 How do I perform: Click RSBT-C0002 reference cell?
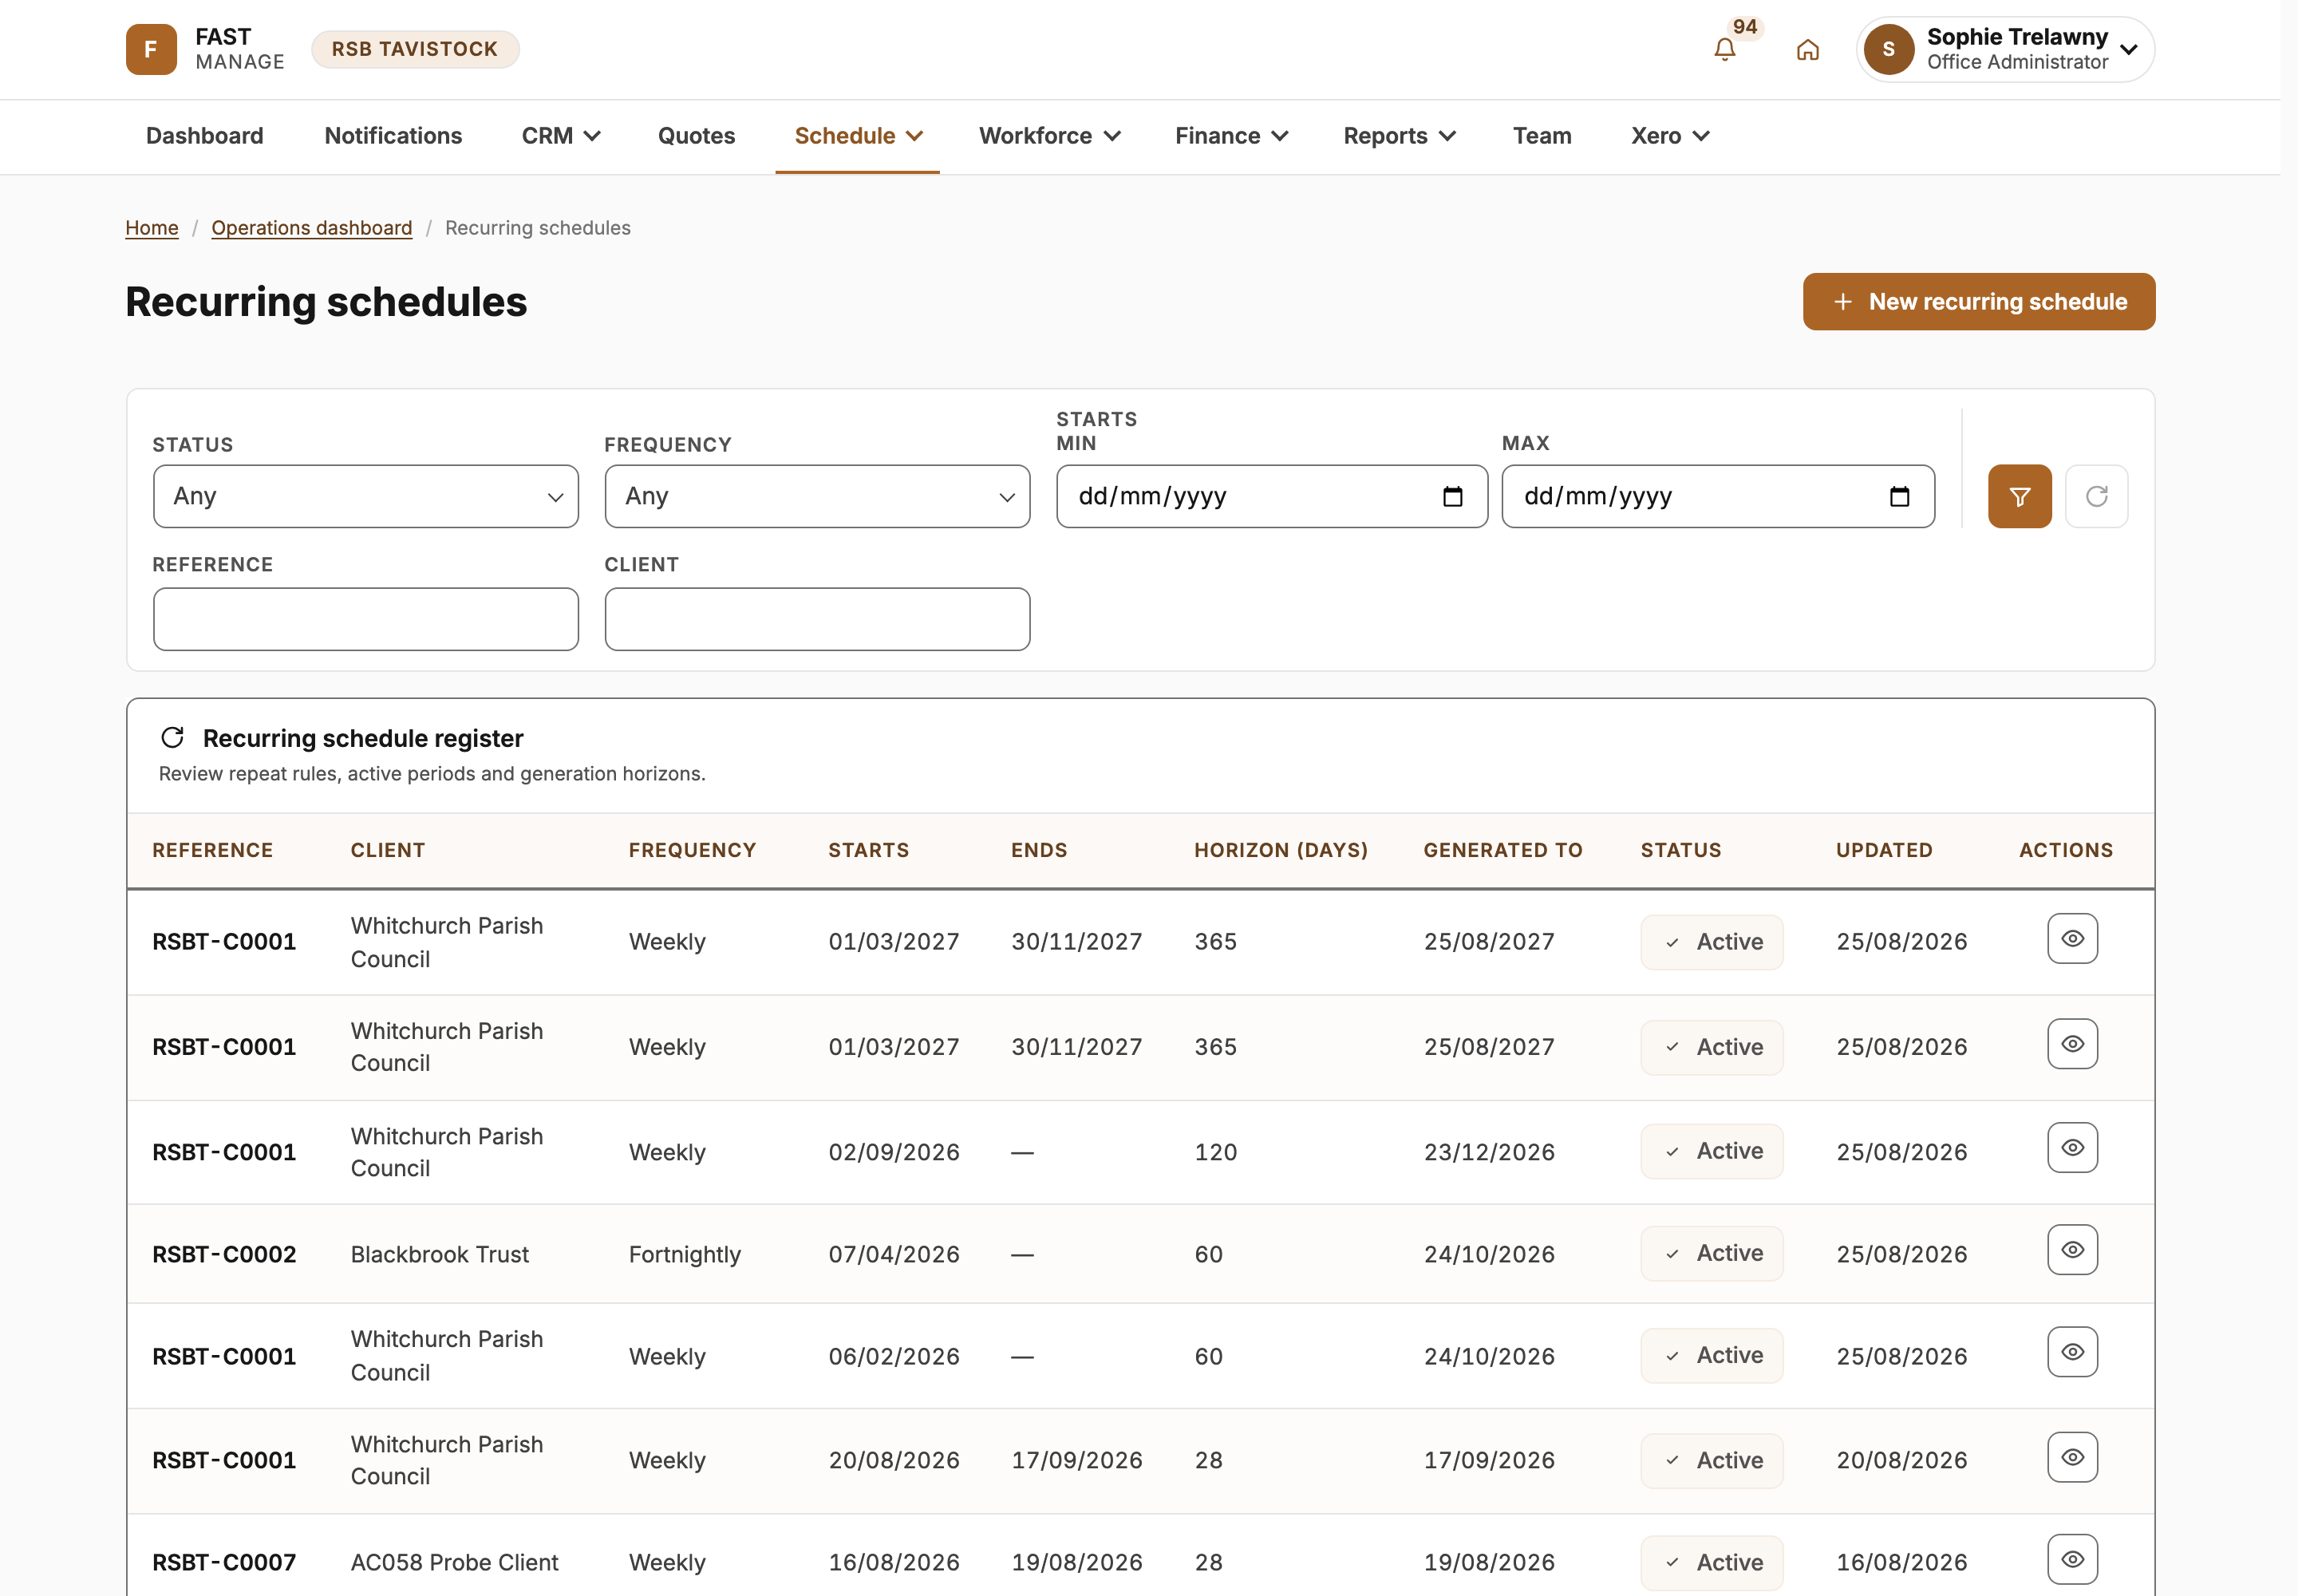224,1254
